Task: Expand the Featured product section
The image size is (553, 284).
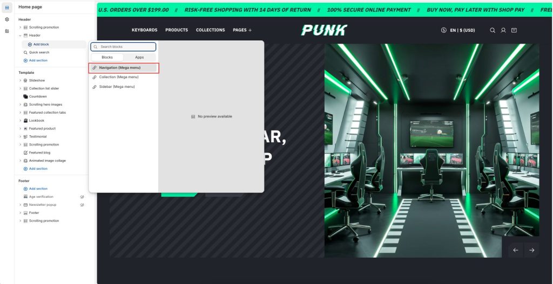Action: [20, 129]
